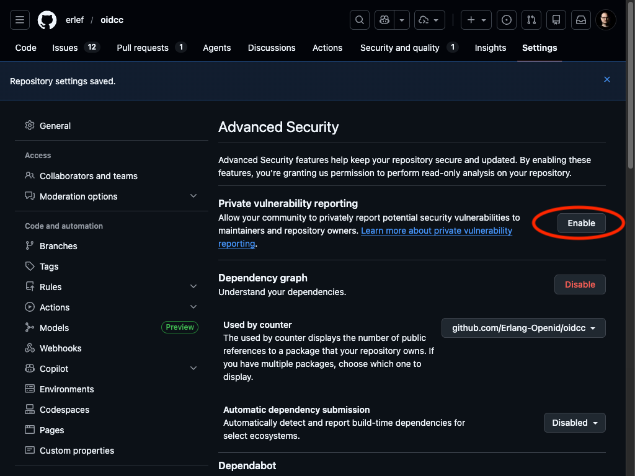Expand the Copilot dropdown arrow in header
This screenshot has width=635, height=476.
pyautogui.click(x=402, y=20)
